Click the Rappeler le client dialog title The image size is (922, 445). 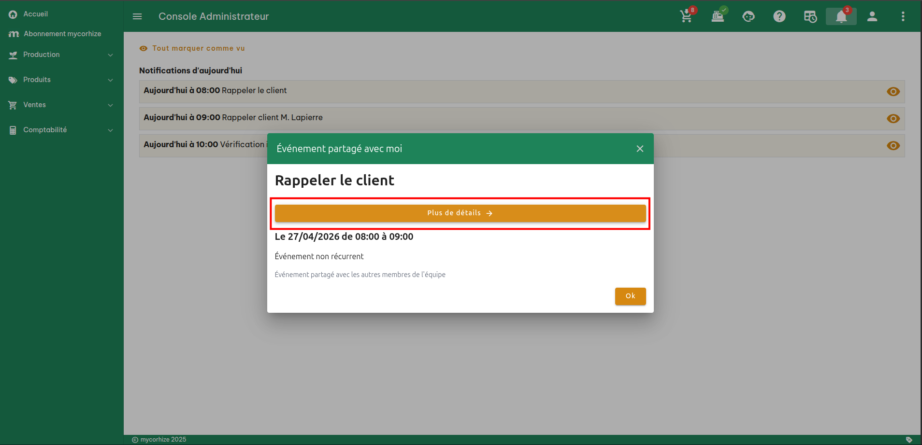coord(334,181)
